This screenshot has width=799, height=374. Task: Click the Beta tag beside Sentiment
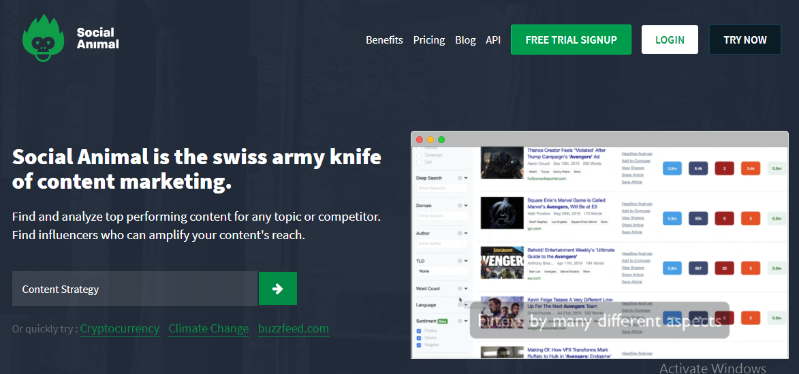coord(443,320)
